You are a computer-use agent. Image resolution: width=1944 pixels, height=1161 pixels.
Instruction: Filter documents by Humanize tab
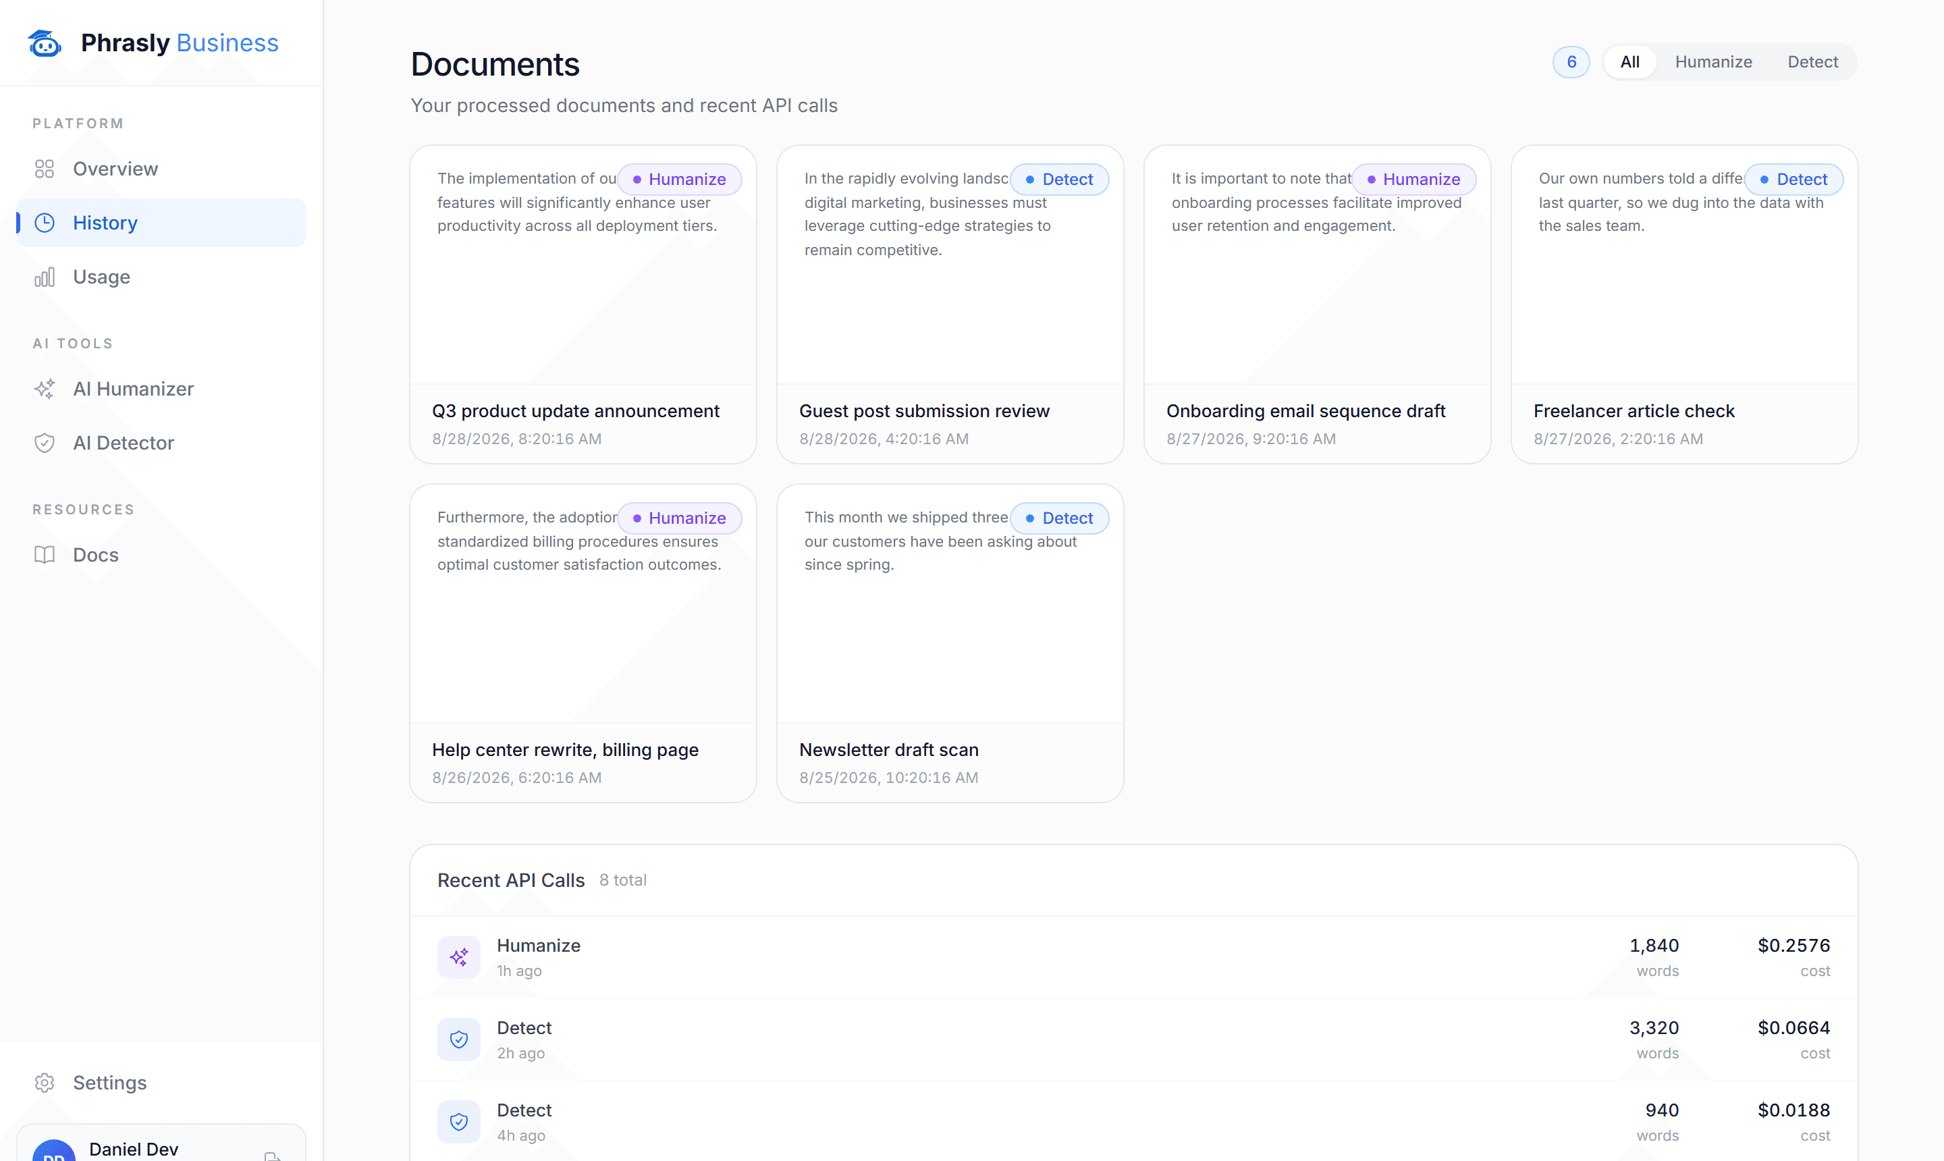(1713, 62)
